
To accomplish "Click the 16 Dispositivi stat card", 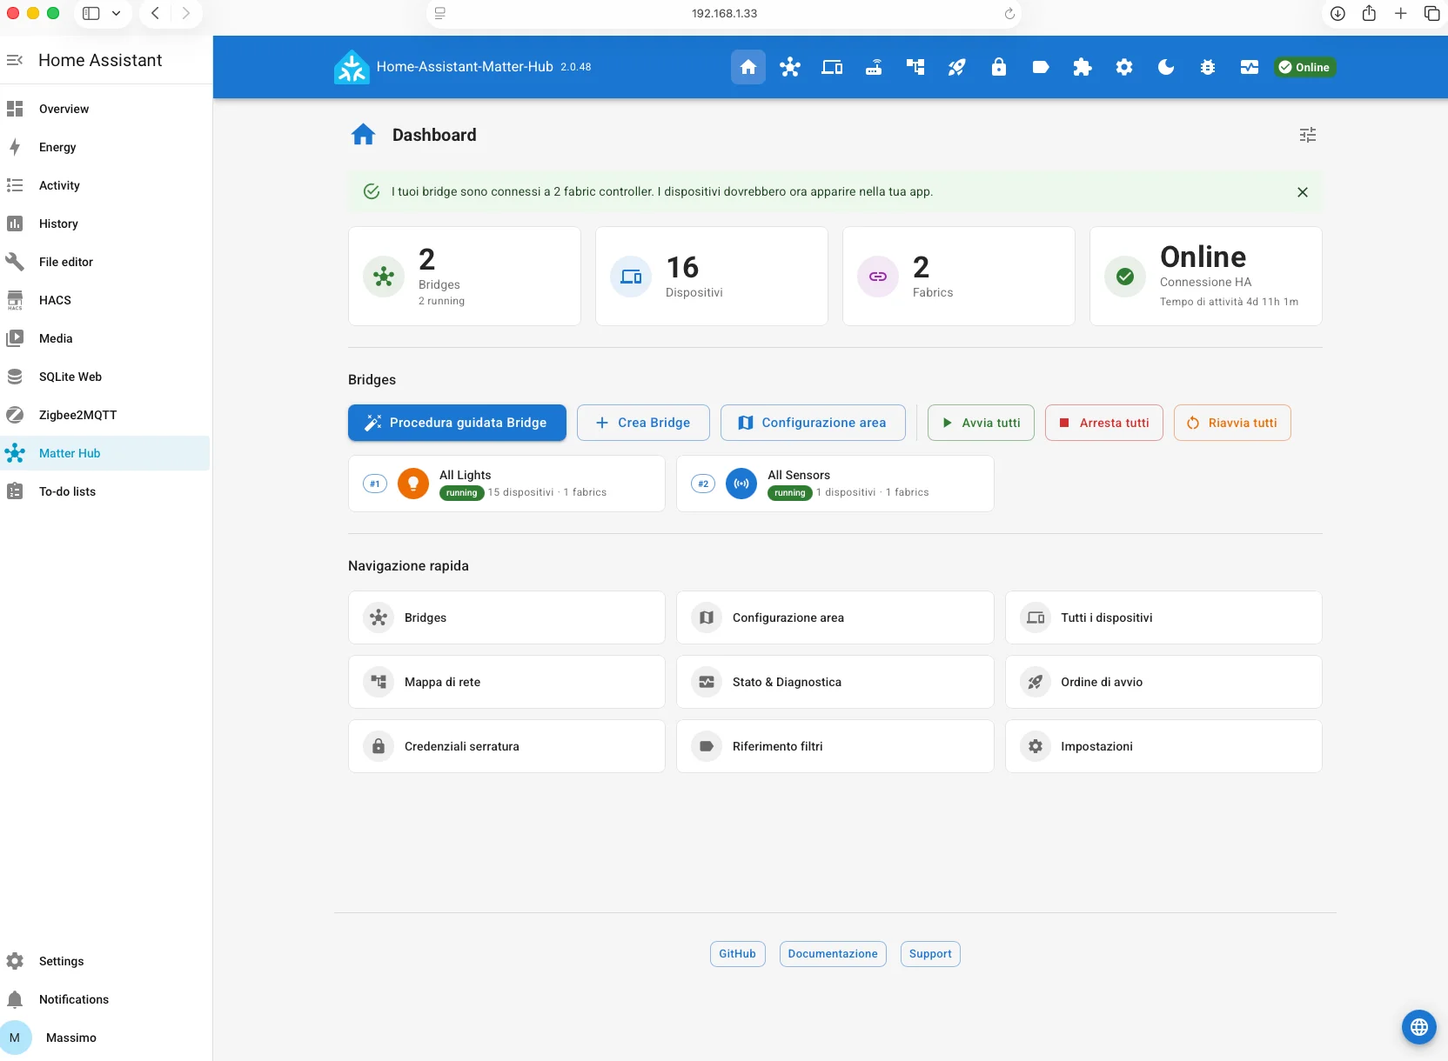I will [x=712, y=277].
